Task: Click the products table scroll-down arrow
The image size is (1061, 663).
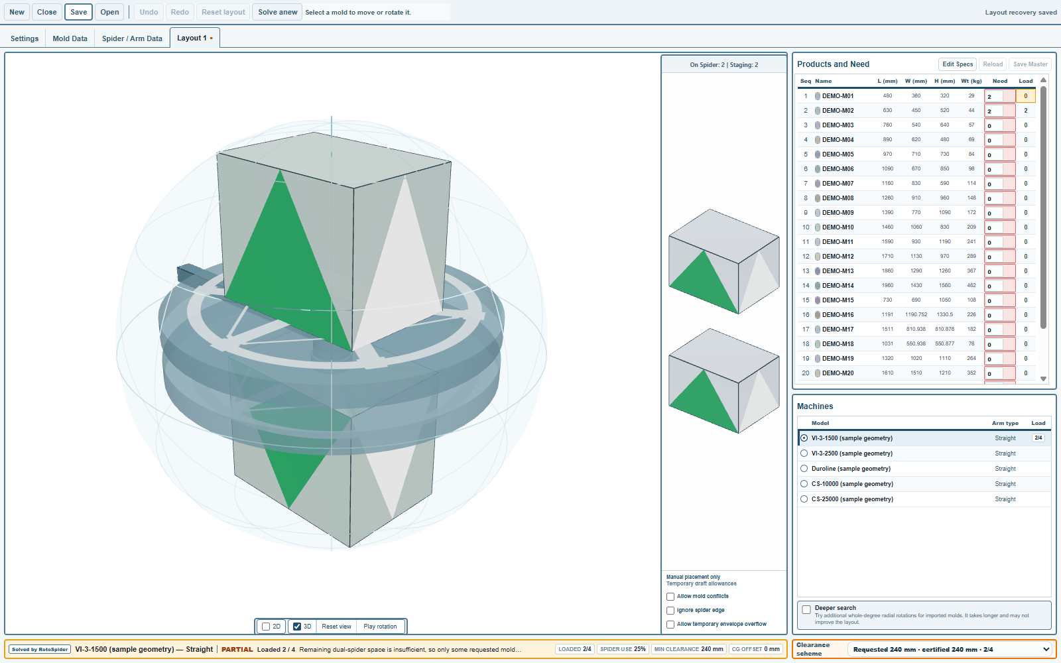Action: [x=1043, y=379]
